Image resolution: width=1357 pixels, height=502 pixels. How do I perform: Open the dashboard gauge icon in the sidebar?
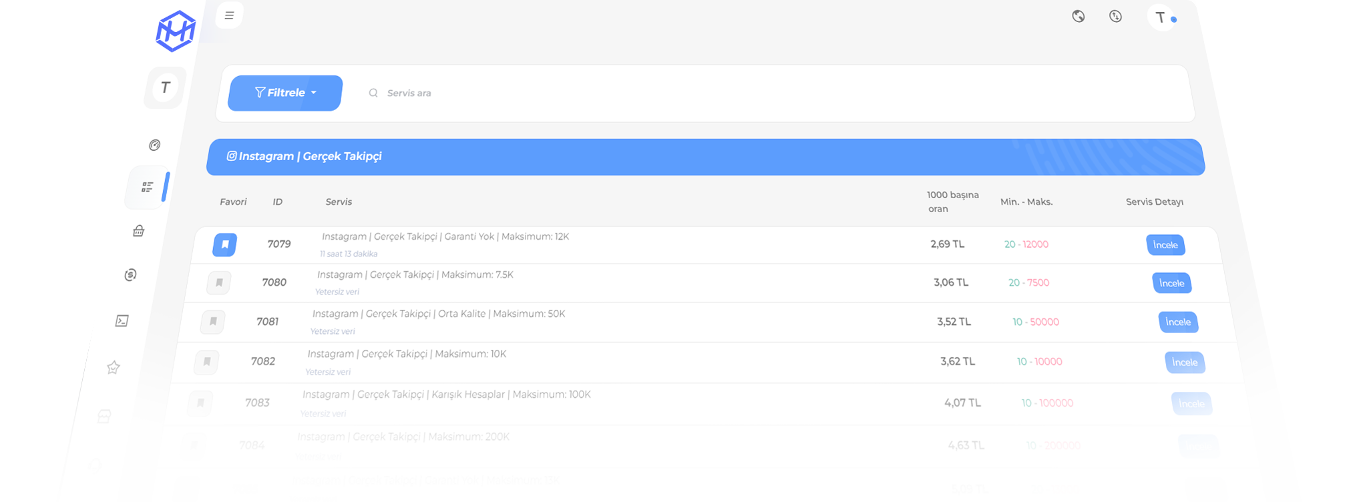(x=155, y=145)
